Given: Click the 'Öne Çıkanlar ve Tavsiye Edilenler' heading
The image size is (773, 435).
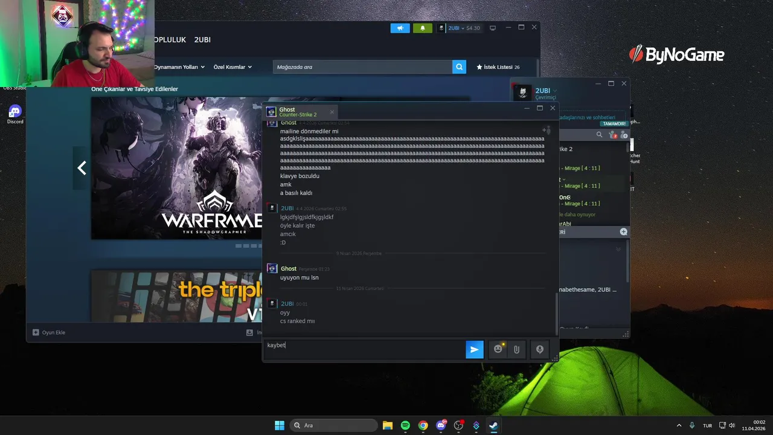Looking at the screenshot, I should coord(135,89).
